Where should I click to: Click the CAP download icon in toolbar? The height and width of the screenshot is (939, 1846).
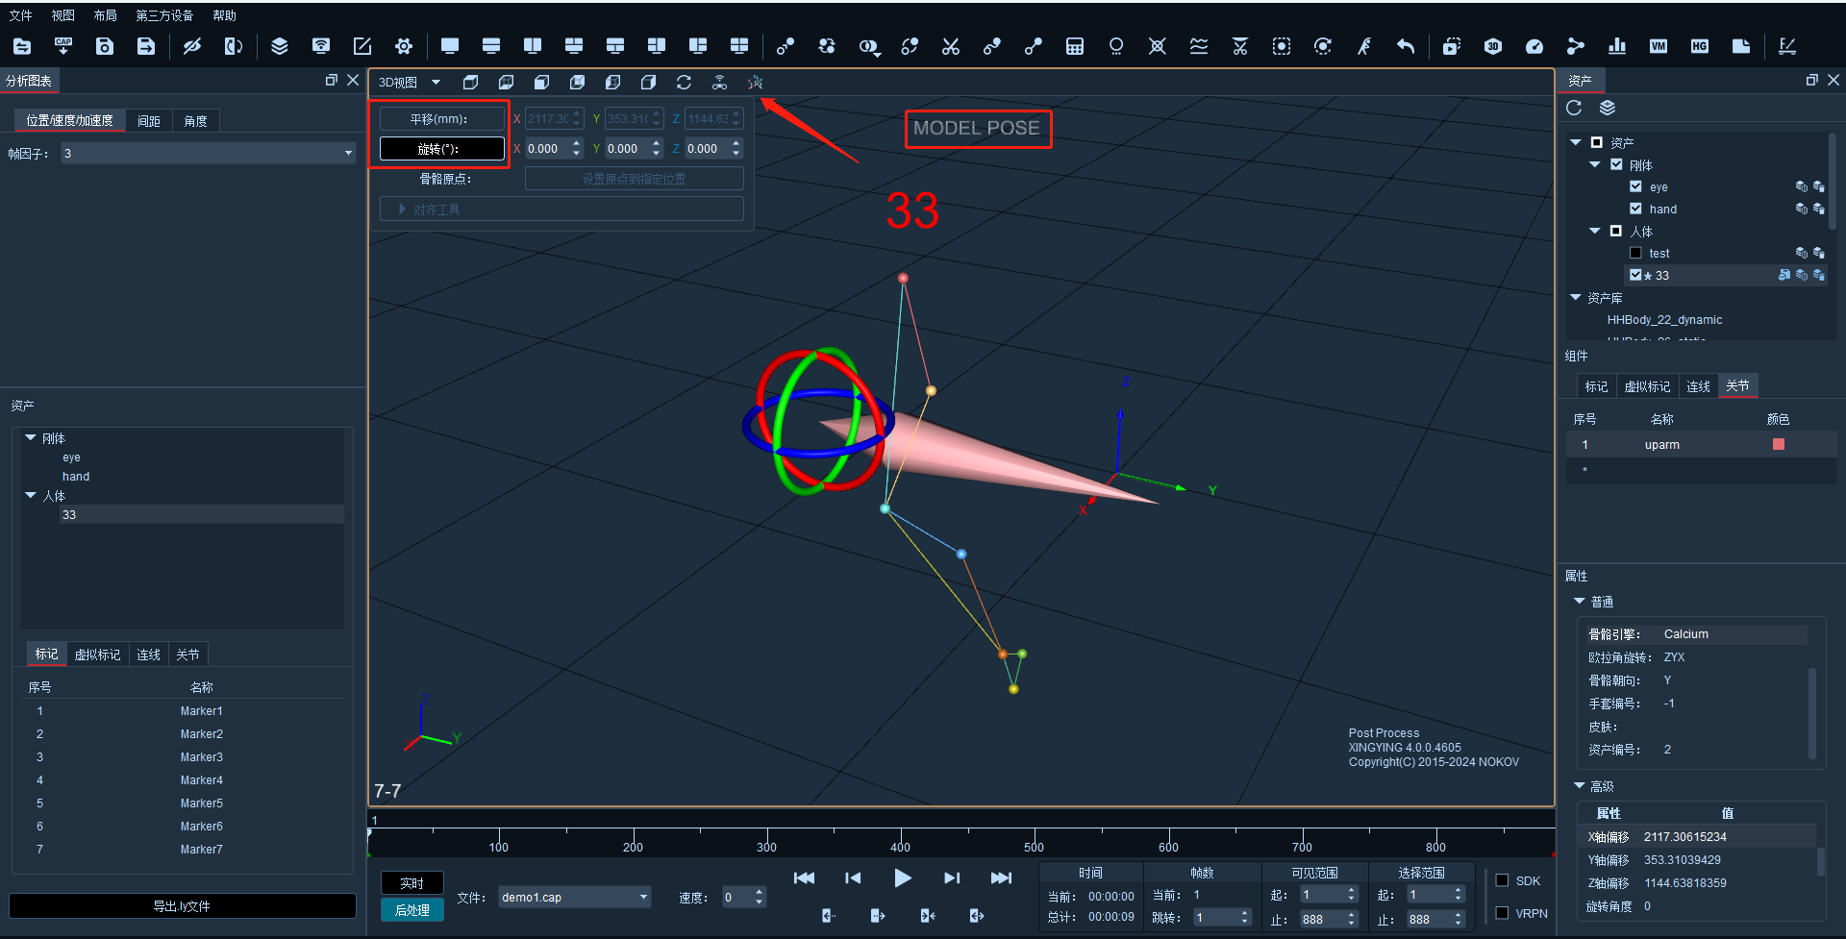tap(63, 46)
